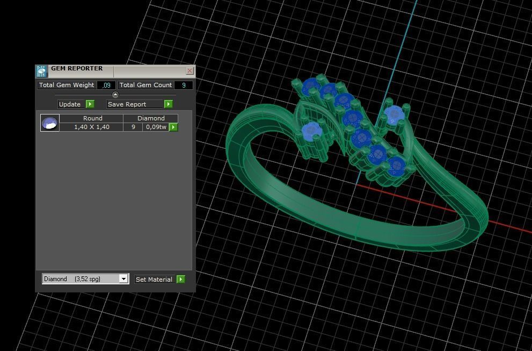The height and width of the screenshot is (351, 532).
Task: Click the gem quantity '9' cell in table
Action: click(x=133, y=127)
